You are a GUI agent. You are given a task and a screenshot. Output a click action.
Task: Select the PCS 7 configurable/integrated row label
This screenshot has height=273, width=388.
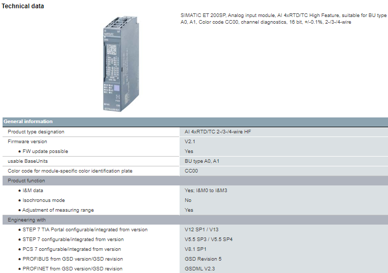[72, 249]
